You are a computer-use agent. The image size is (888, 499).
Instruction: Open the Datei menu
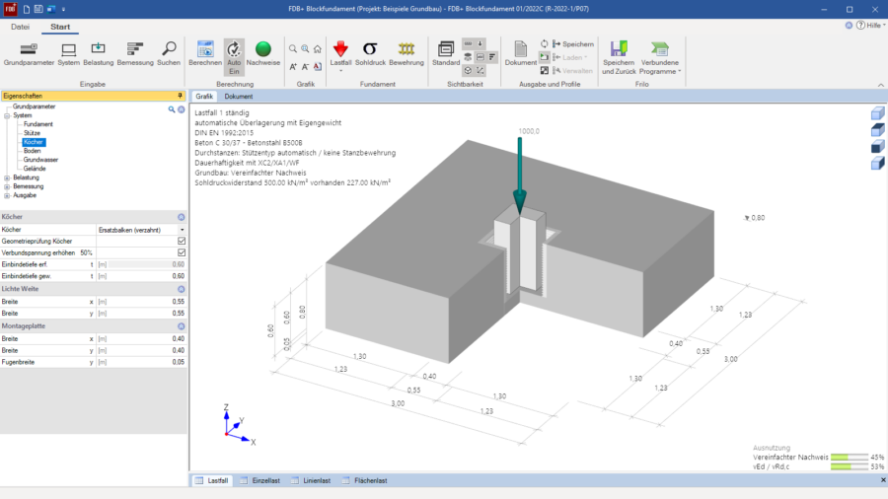tap(20, 27)
